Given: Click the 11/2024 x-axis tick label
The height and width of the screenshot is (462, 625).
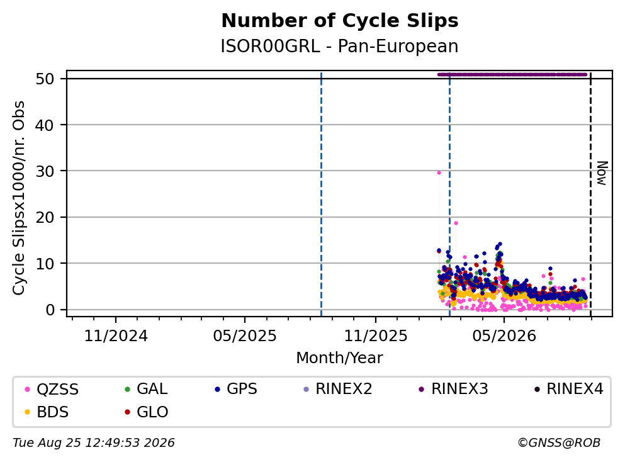Looking at the screenshot, I should tap(116, 336).
